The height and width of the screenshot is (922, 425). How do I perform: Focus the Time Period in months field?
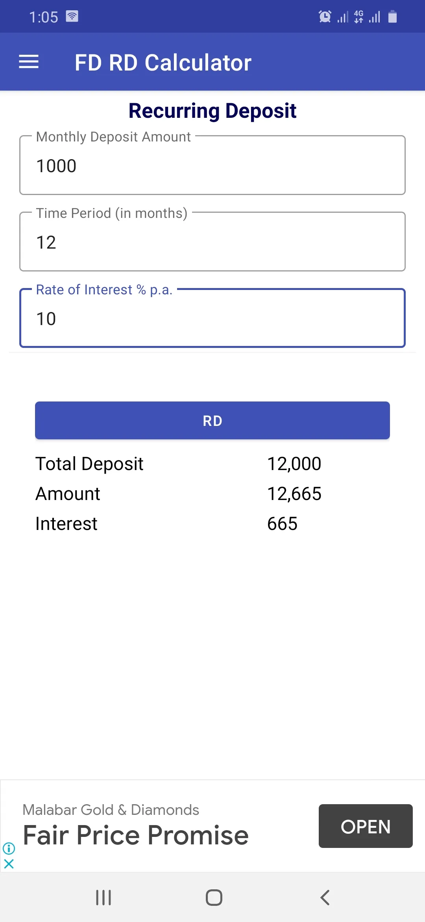point(213,242)
